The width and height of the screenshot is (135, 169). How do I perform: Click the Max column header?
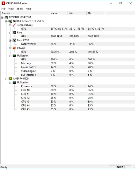(x=96, y=13)
